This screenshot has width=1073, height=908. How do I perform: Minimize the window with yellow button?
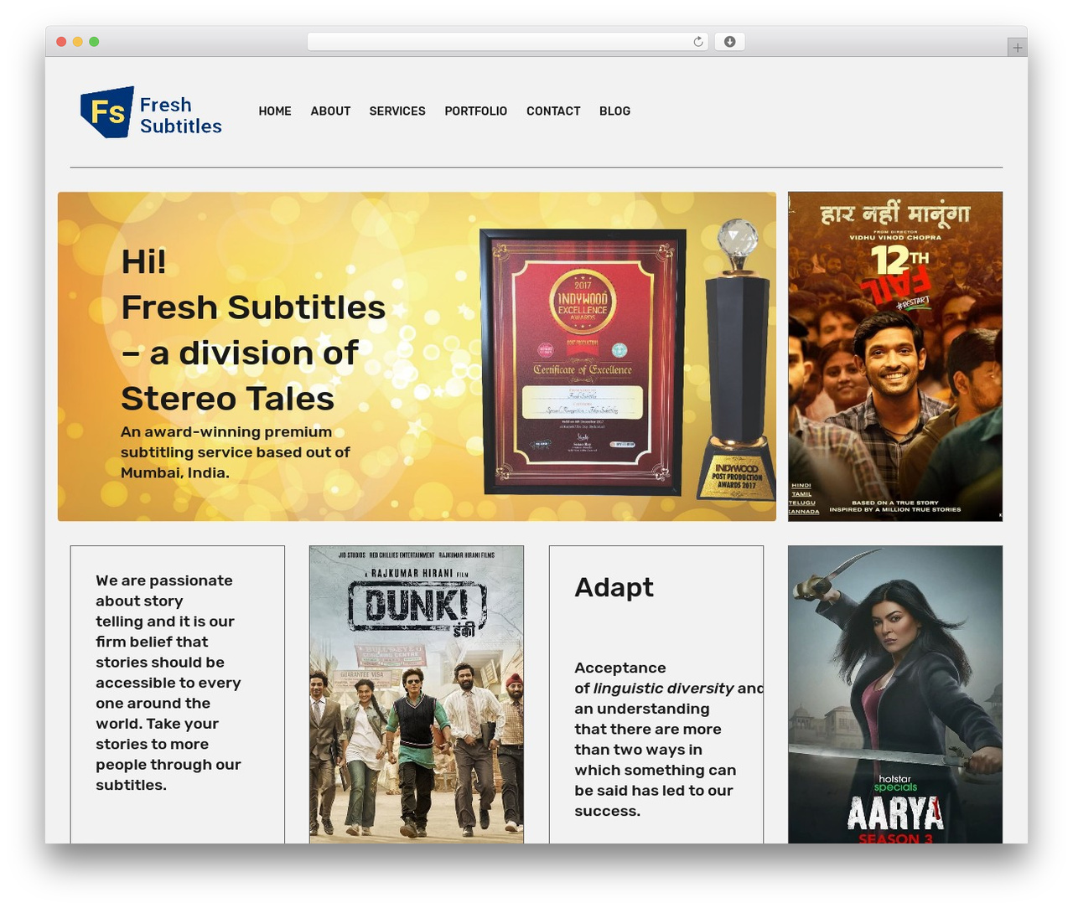77,42
